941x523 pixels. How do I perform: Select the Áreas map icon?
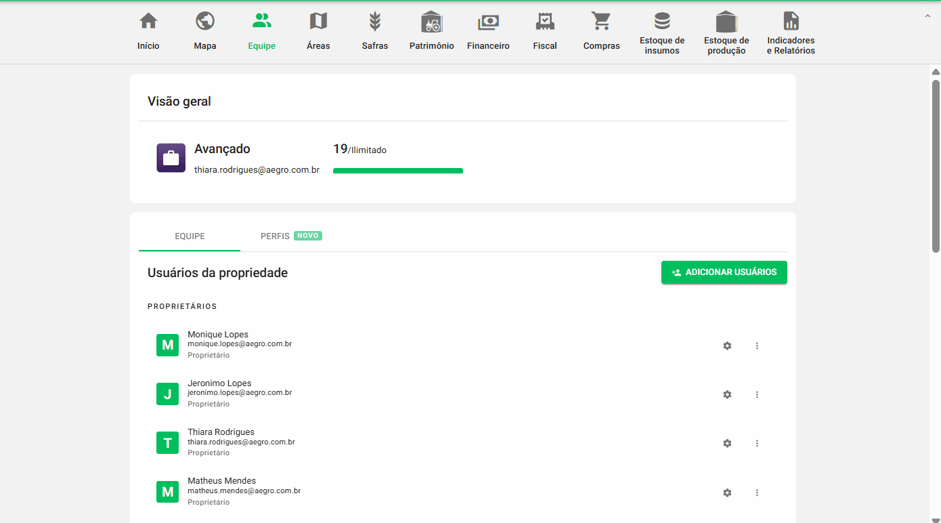318,20
